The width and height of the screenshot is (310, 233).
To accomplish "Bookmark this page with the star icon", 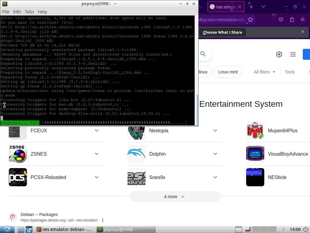I will [250, 20].
